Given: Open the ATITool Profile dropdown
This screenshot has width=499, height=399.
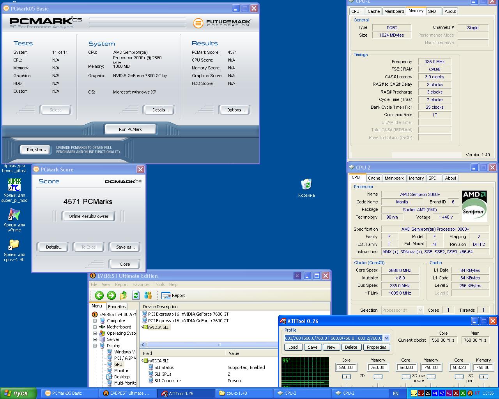Looking at the screenshot, I should (x=386, y=338).
